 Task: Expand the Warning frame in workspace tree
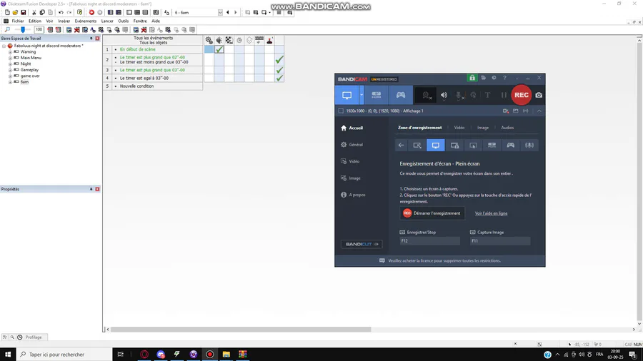[x=10, y=52]
